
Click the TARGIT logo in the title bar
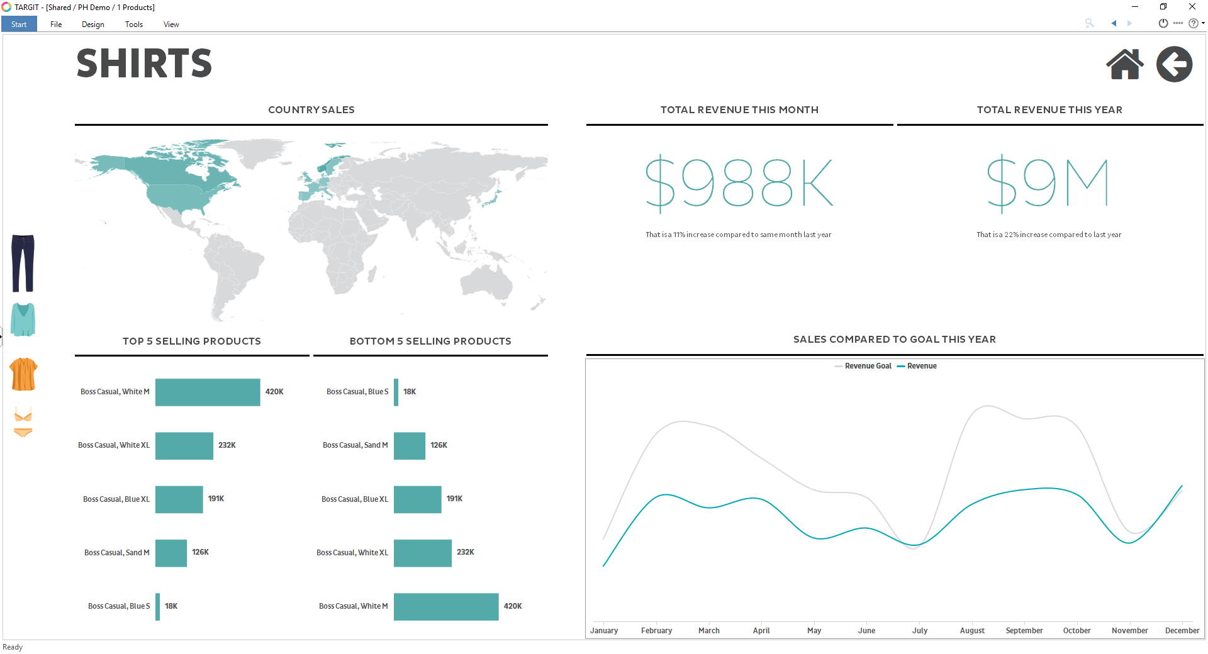6,7
